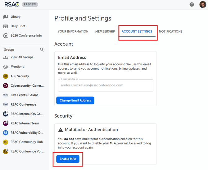Open the user profile avatar
The width and height of the screenshot is (208, 170).
pyautogui.click(x=202, y=4)
